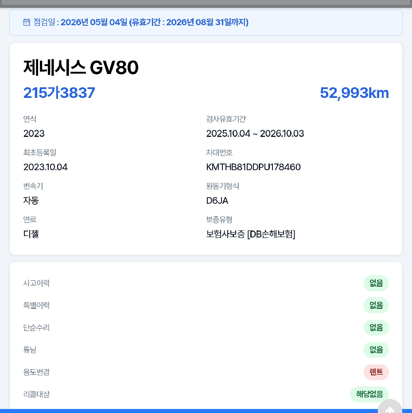Click the 튜닝 row label

[30, 350]
